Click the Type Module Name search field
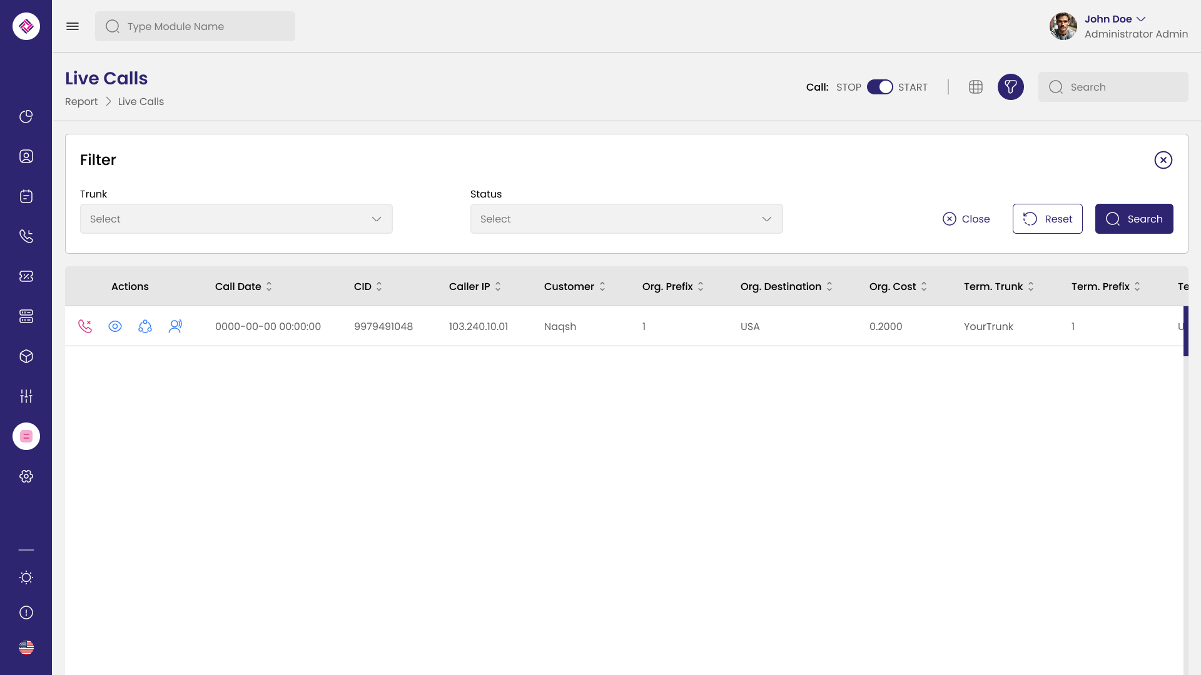 pos(195,26)
